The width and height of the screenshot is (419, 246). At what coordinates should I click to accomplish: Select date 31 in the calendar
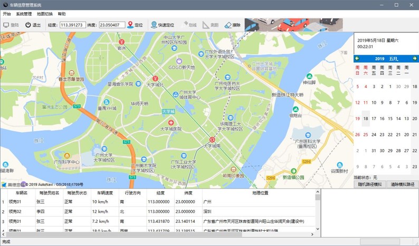coord(374,151)
